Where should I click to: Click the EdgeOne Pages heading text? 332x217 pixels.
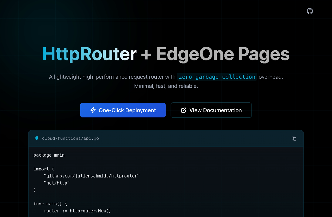pyautogui.click(x=223, y=54)
